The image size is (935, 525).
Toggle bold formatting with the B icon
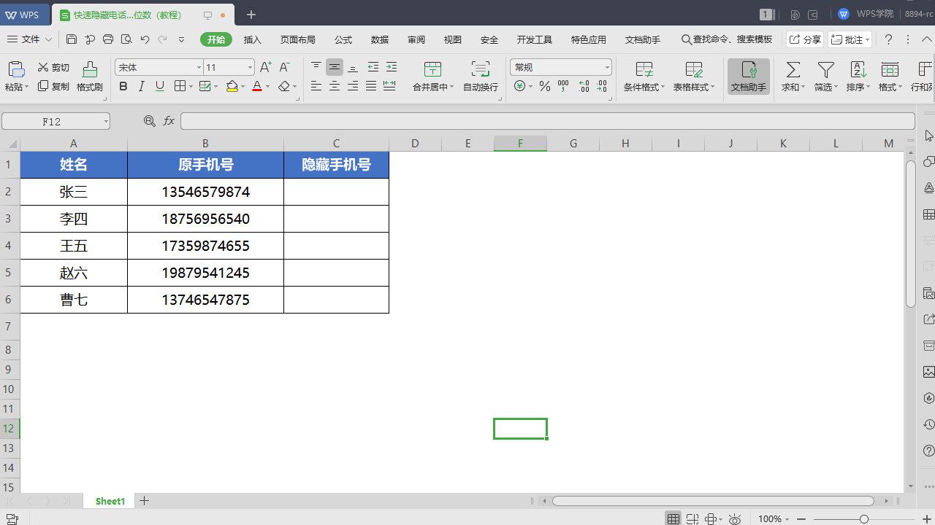[123, 86]
